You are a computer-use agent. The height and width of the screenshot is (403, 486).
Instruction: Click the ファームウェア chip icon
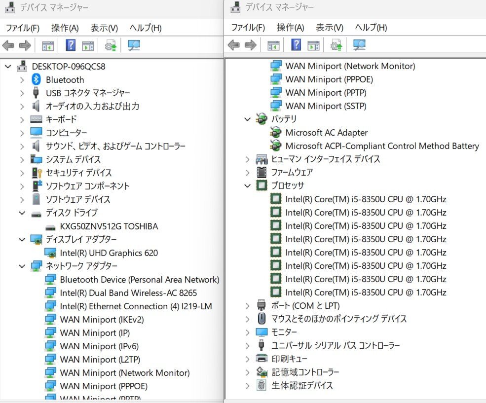click(262, 172)
